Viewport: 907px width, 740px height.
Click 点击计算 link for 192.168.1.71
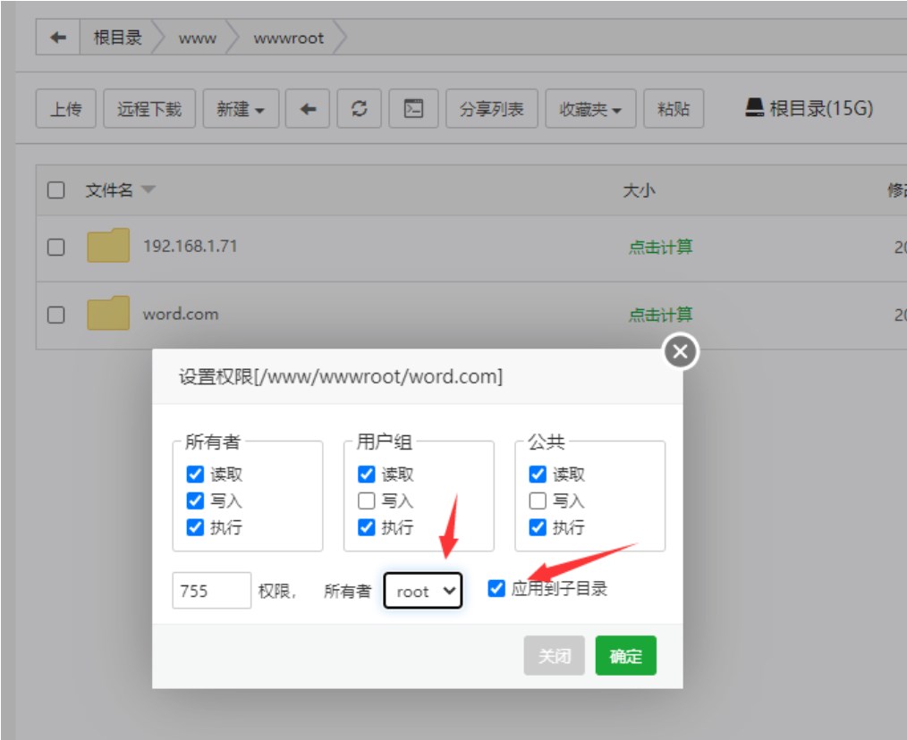tap(660, 247)
